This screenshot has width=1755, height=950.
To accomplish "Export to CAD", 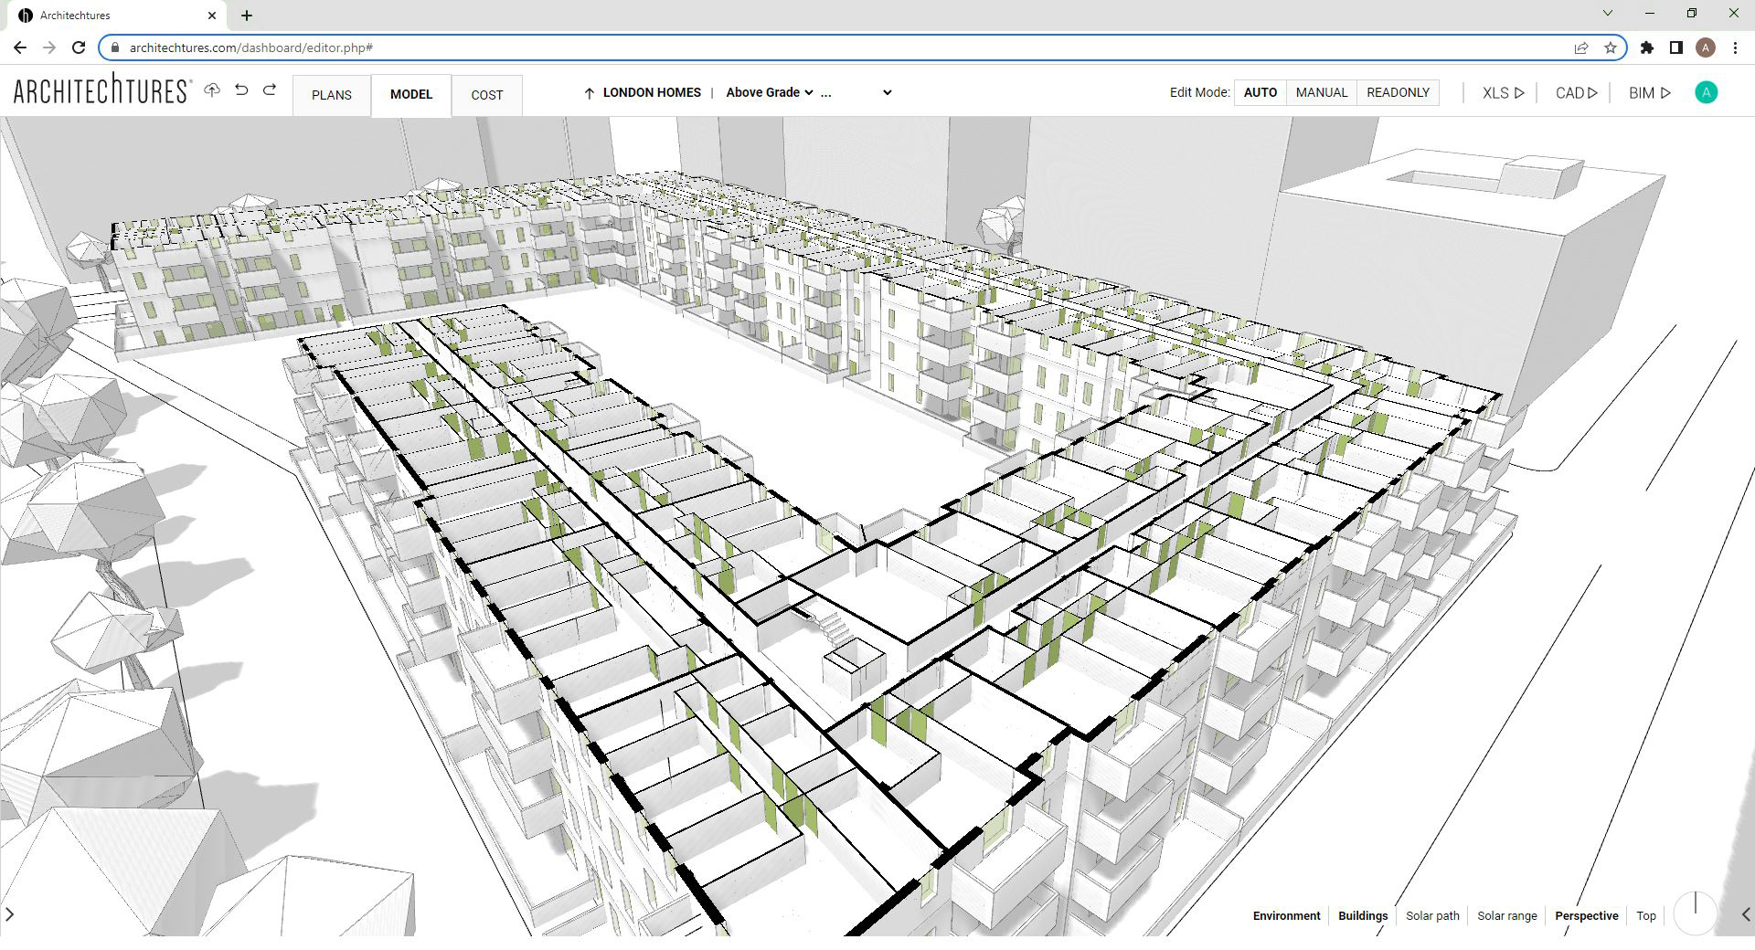I will pos(1576,92).
